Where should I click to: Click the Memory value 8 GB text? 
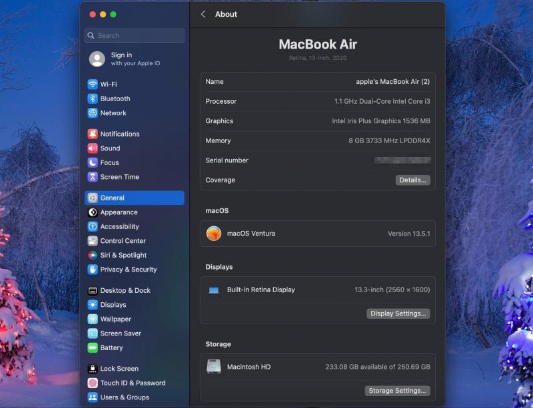click(389, 140)
